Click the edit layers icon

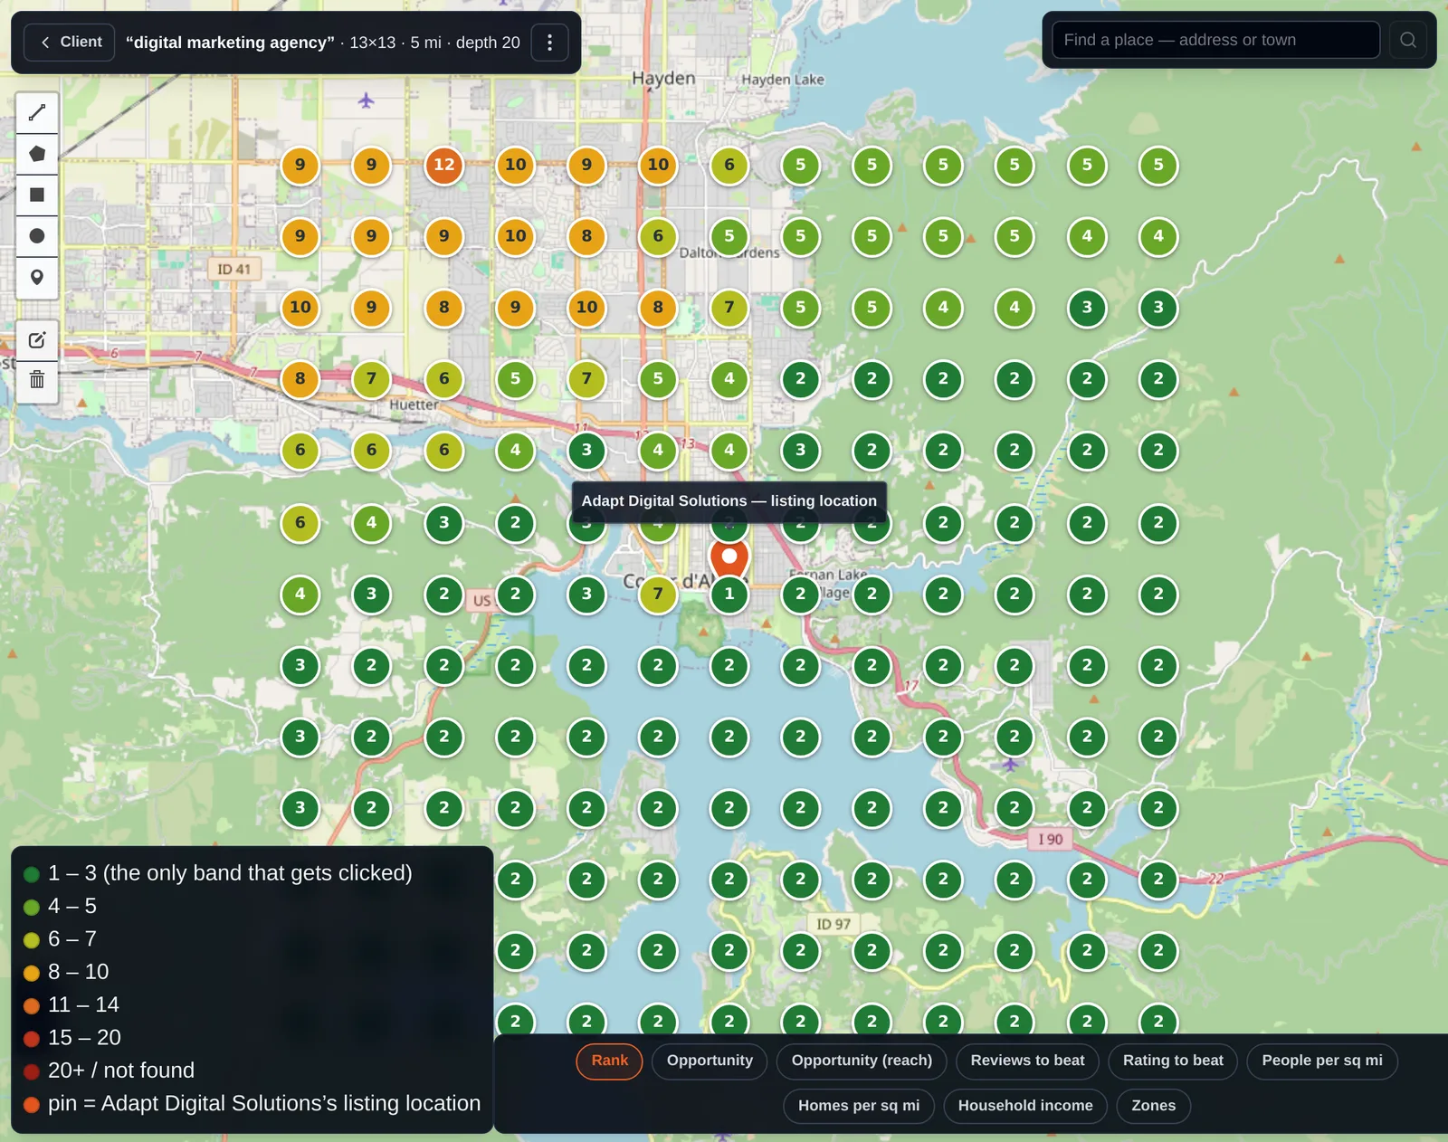click(x=37, y=340)
